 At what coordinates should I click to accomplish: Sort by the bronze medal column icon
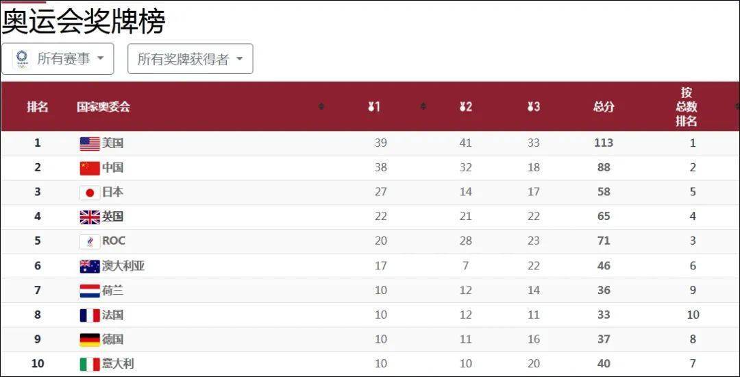click(534, 107)
